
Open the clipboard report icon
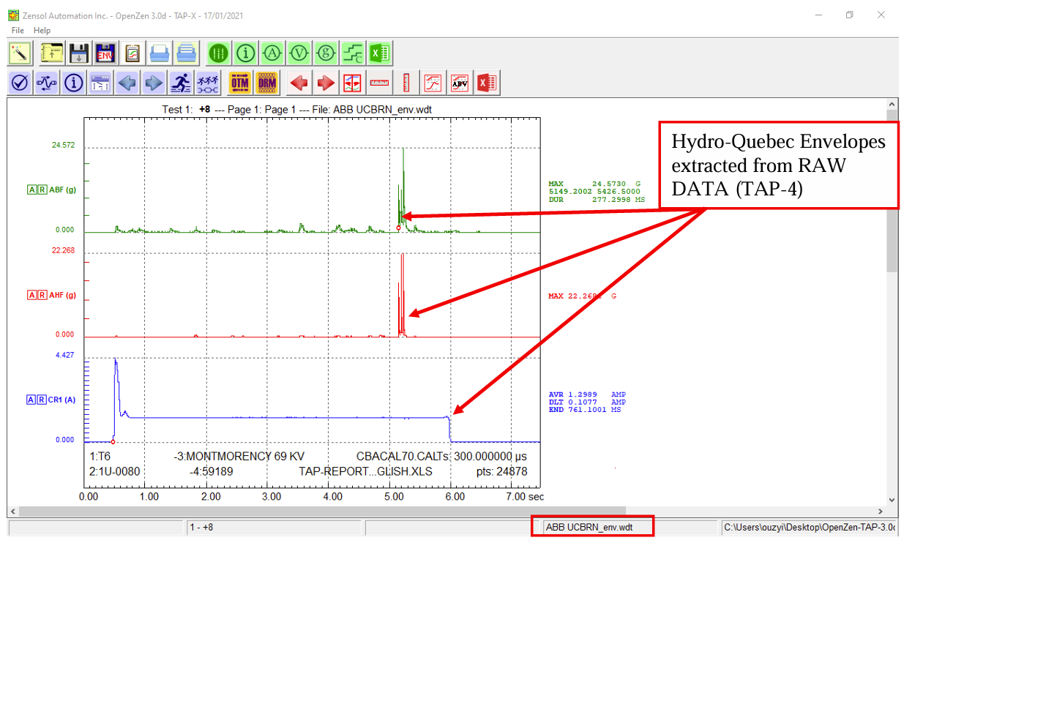click(132, 53)
